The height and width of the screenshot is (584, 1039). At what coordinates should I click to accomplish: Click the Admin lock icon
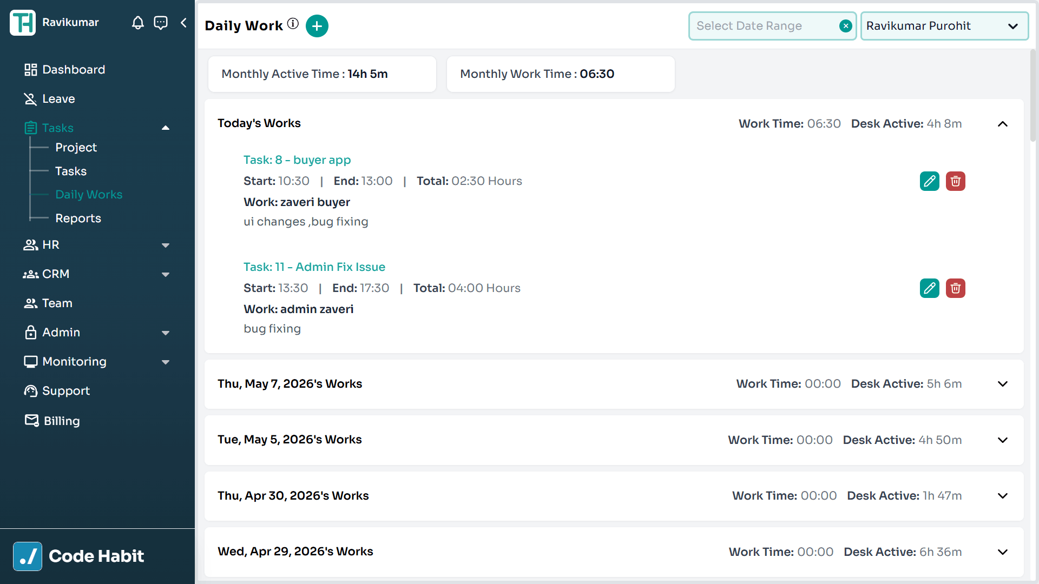pos(30,332)
